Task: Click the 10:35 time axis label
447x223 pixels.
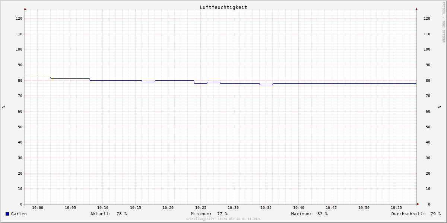Action: (x=266, y=208)
